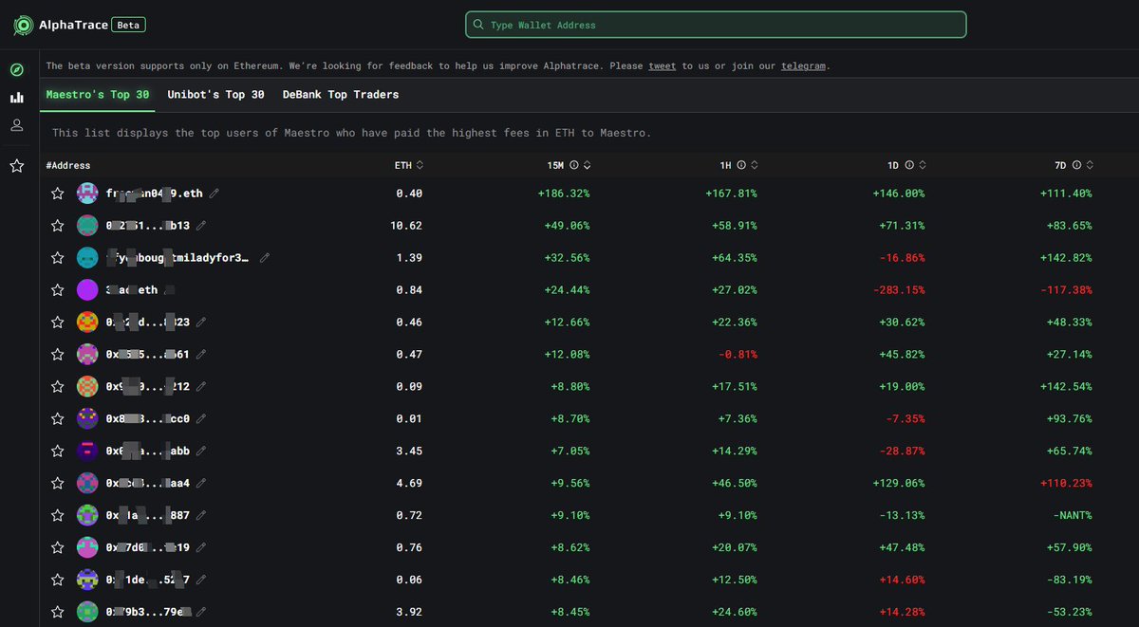Star the wallet with 0.72 ETH
1139x627 pixels.
pos(58,515)
